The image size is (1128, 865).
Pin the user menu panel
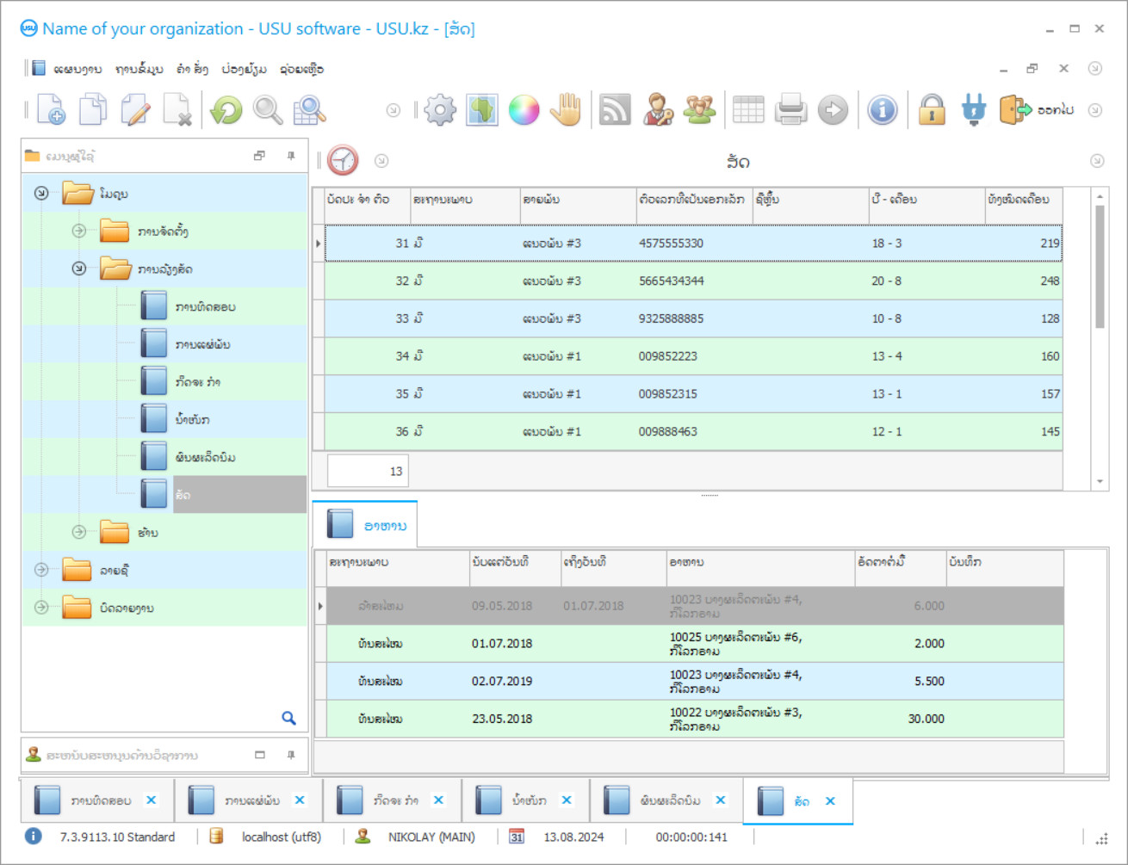click(x=291, y=156)
